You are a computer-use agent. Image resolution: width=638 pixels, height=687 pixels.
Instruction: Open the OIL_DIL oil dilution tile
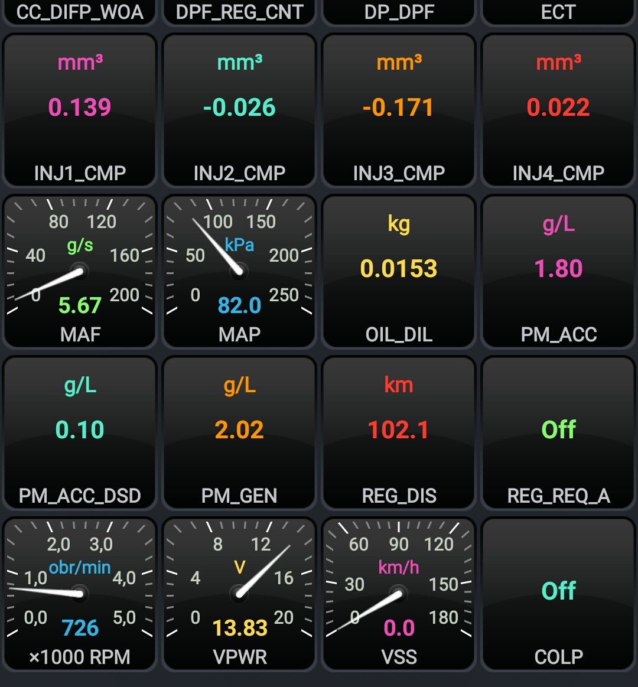click(399, 272)
